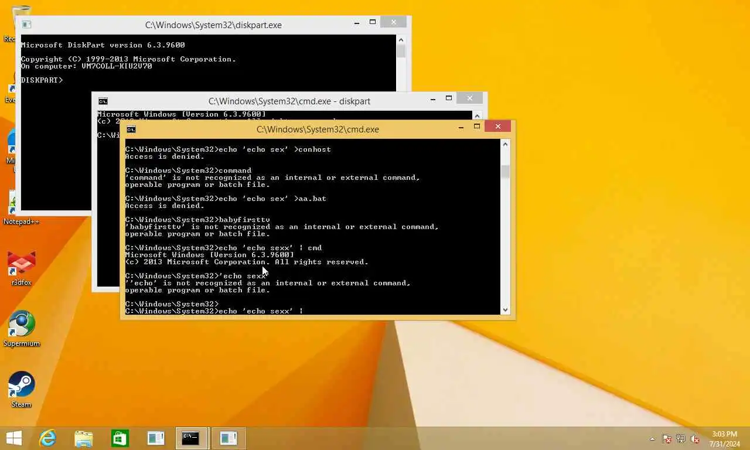The width and height of the screenshot is (750, 450).
Task: Open the r3dfox desktop shortcut
Action: click(21, 269)
